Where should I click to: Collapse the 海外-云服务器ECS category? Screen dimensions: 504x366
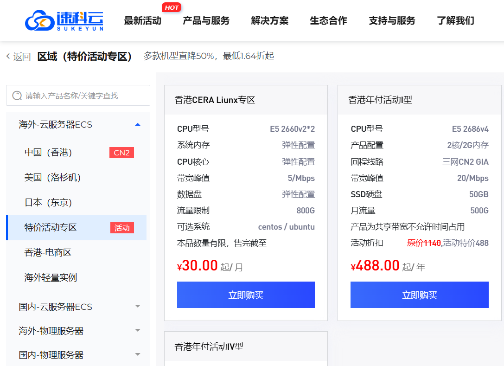click(137, 124)
